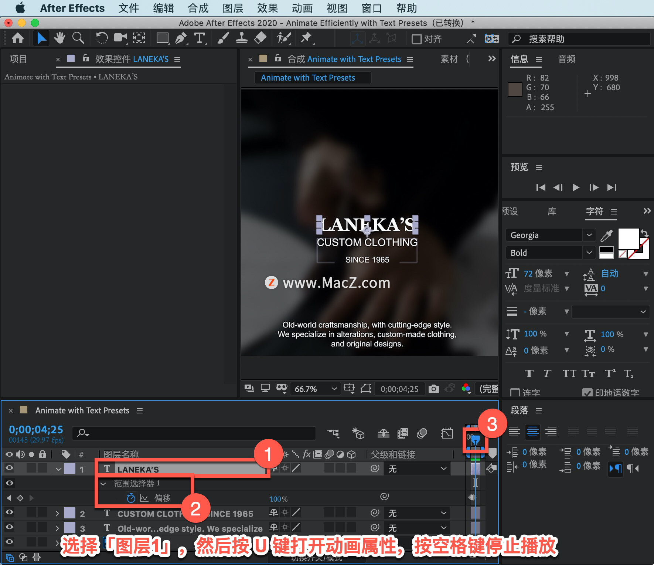Click the snapshot camera icon in viewer

click(434, 389)
